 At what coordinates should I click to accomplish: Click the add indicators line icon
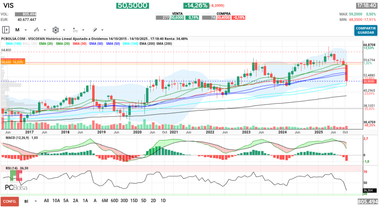75,30
